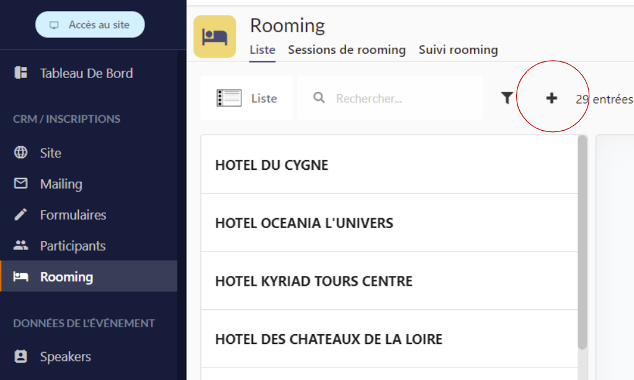This screenshot has width=634, height=380.
Task: Click the plus icon to add entry
Action: 551,98
